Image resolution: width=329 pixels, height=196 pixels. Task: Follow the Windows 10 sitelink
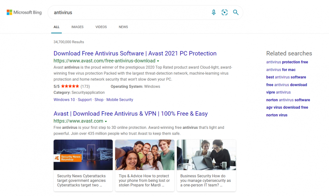coord(64,100)
